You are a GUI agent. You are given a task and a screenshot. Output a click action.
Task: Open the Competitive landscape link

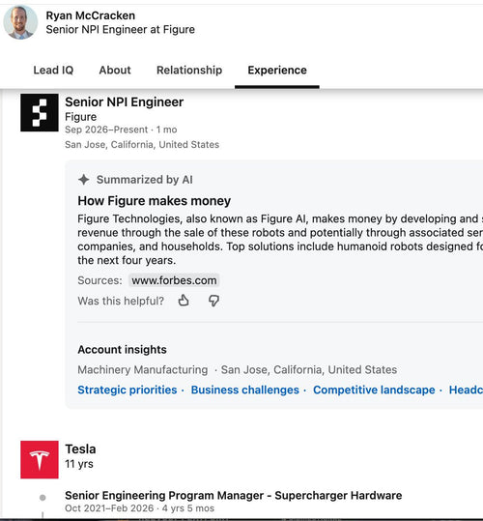pos(374,390)
